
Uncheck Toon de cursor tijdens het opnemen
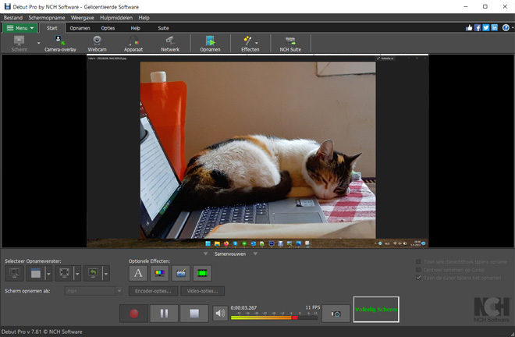(x=418, y=278)
